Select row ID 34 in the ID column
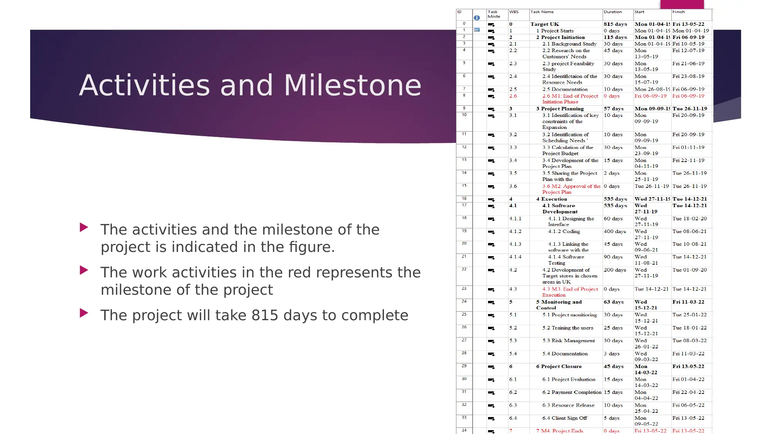The height and width of the screenshot is (434, 772). click(464, 430)
